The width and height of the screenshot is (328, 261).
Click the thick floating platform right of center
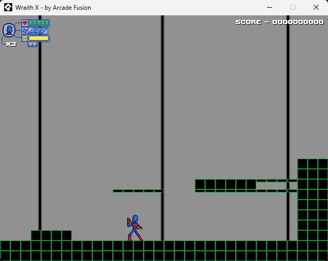point(225,184)
